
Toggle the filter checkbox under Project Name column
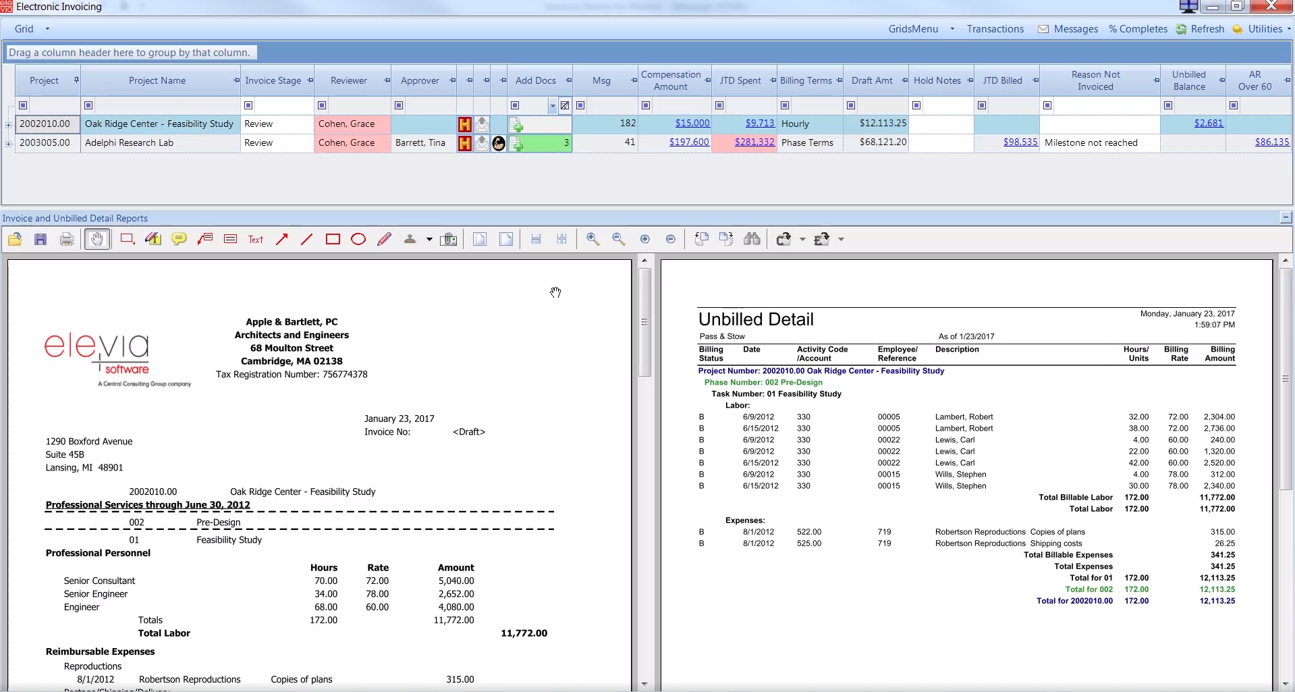[x=88, y=105]
